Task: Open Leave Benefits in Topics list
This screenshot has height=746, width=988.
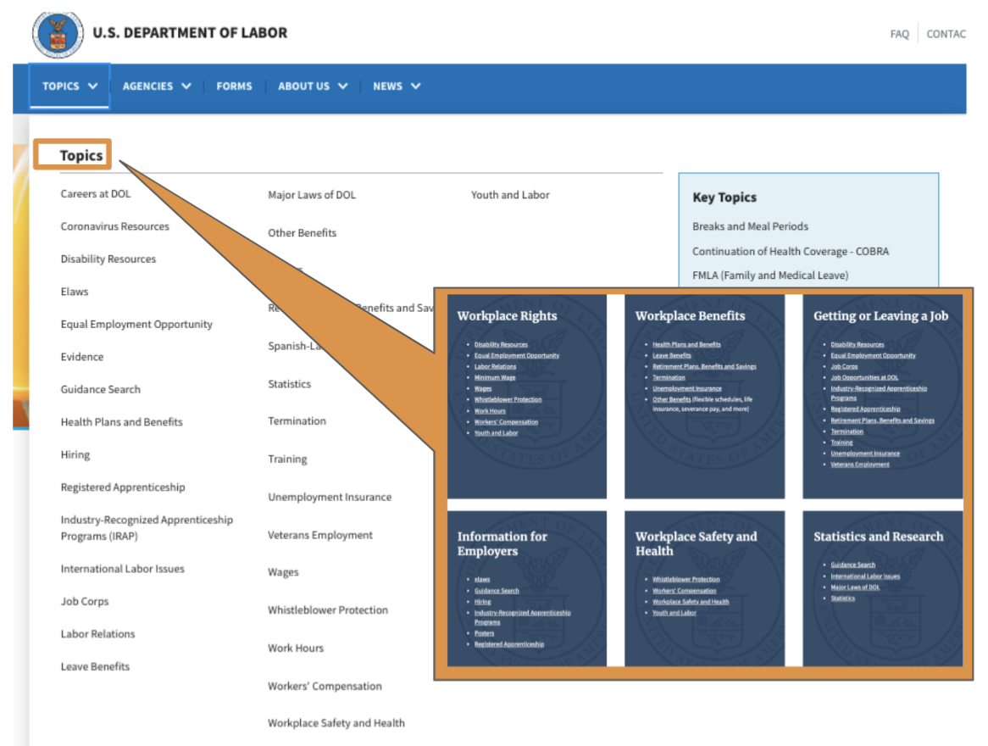Action: click(x=95, y=666)
